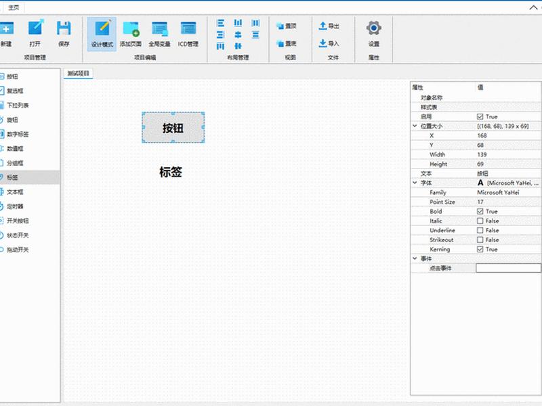This screenshot has height=406, width=542.
Task: Check the Italic checkbox
Action: click(480, 221)
